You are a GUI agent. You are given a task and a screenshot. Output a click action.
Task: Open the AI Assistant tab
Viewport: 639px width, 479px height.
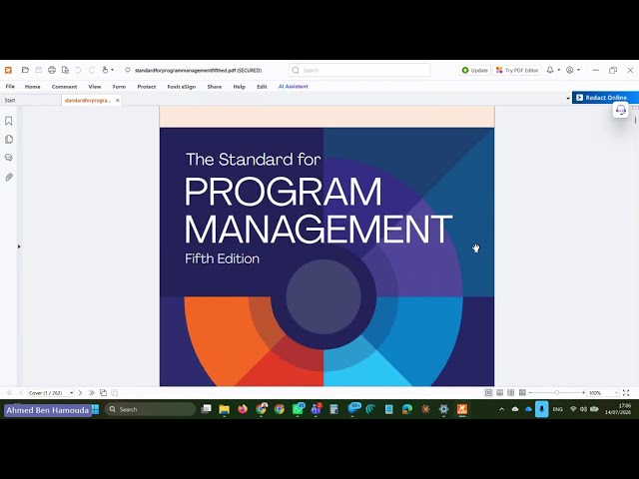click(x=293, y=87)
